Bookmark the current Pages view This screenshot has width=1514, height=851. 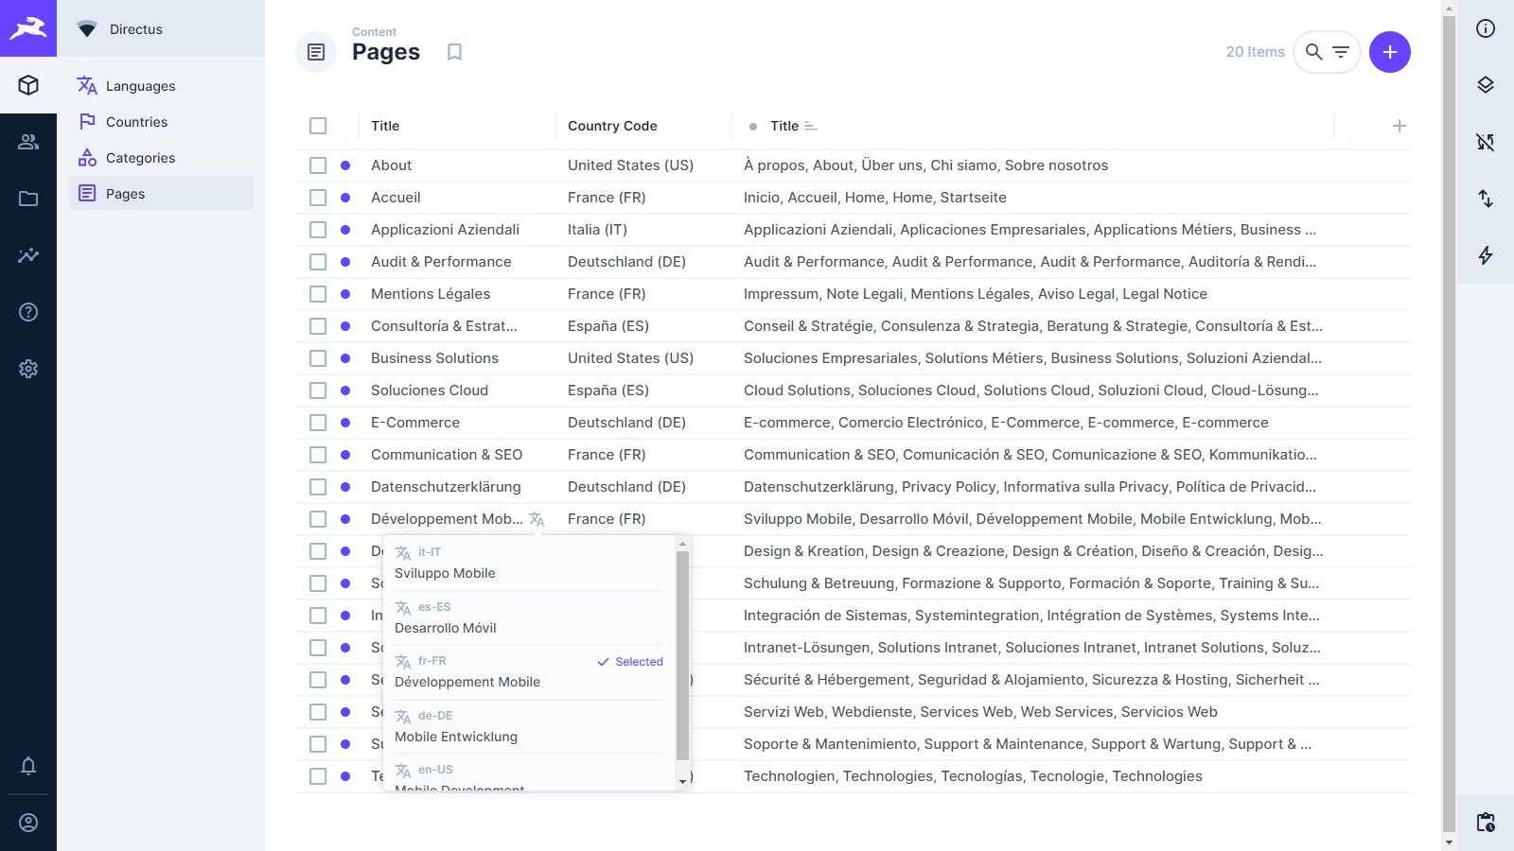[x=454, y=52]
